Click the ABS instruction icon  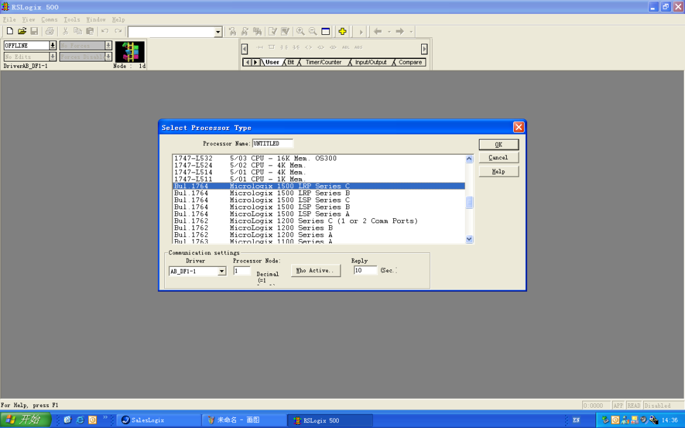[x=358, y=47]
